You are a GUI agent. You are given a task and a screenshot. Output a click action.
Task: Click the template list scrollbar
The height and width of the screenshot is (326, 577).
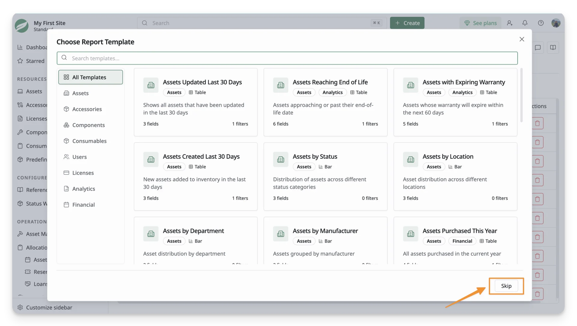(x=521, y=95)
